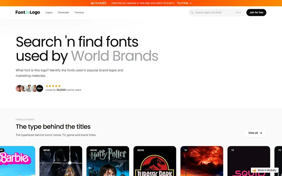The width and height of the screenshot is (282, 176).
Task: Click the magnifier search icon
Action: click(x=192, y=13)
